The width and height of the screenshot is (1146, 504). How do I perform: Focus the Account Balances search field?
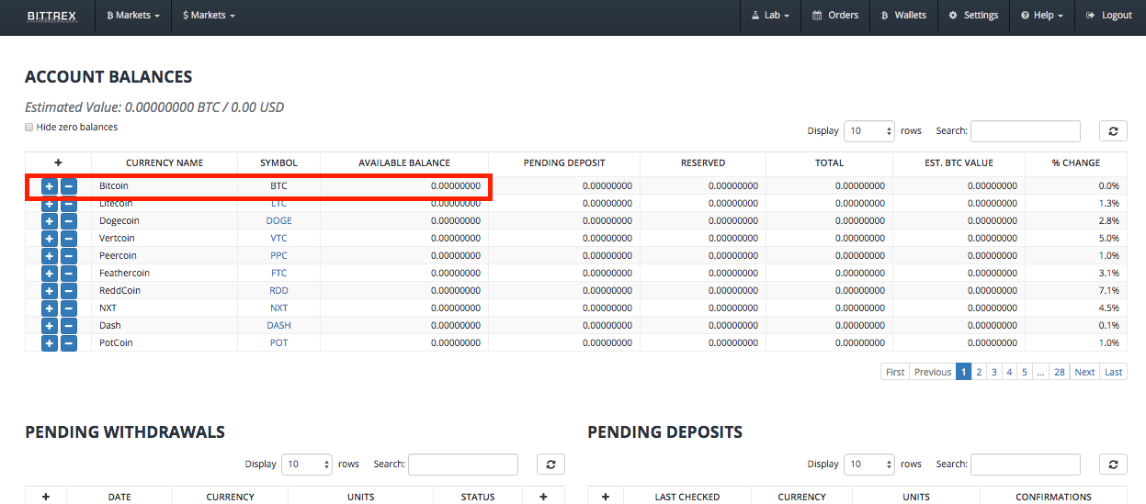click(1026, 131)
